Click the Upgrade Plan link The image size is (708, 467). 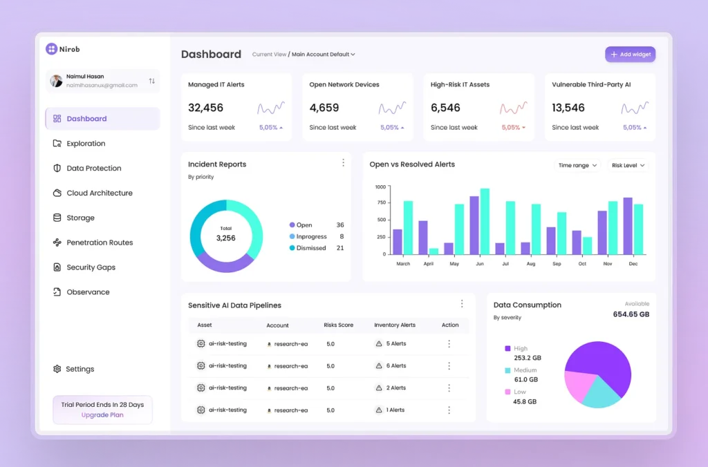tap(102, 415)
